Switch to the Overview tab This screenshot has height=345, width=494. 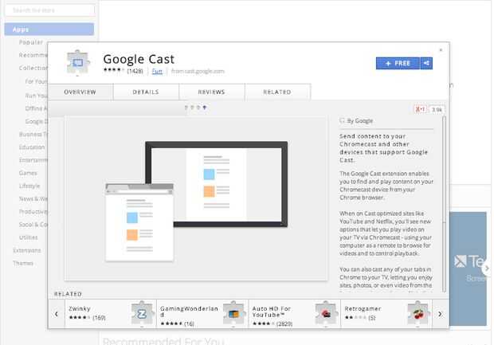click(80, 92)
